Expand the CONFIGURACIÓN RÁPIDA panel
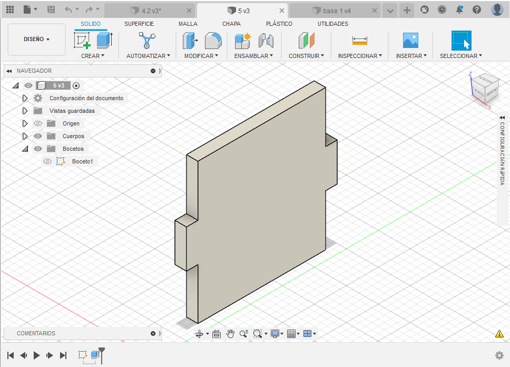Viewport: 510px width, 367px height. [x=502, y=118]
